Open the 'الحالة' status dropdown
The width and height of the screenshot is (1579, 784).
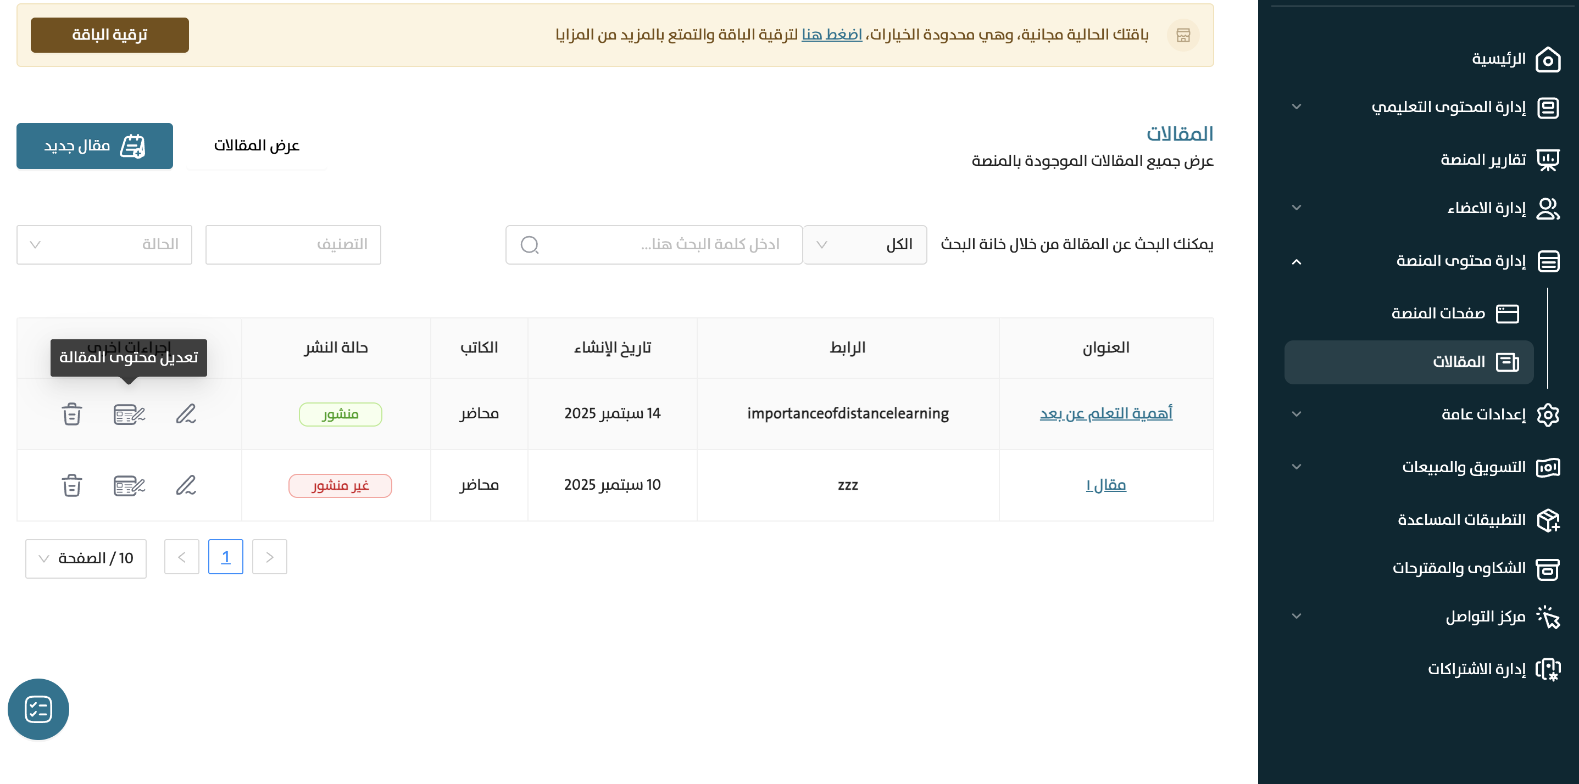[x=104, y=244]
